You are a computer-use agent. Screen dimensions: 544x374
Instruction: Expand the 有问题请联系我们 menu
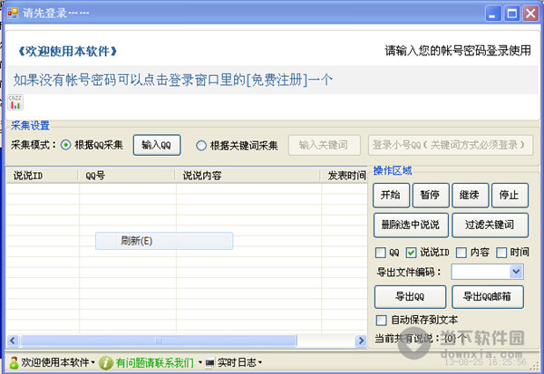199,363
